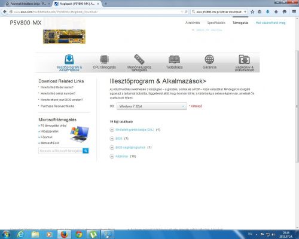Bookmark this page with the star icon
Image resolution: width=299 pixels, height=239 pixels.
pos(252,12)
